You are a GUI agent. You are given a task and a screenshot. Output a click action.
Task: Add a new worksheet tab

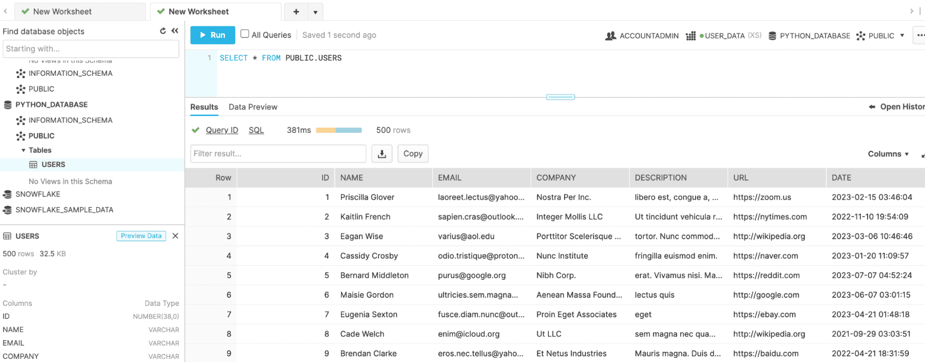(296, 12)
